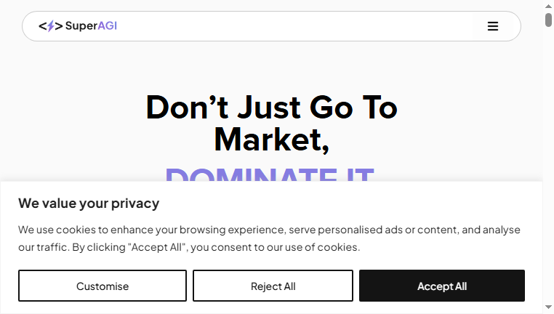Click the lightning bolt code-bracket logo icon
The image size is (554, 314).
point(50,25)
